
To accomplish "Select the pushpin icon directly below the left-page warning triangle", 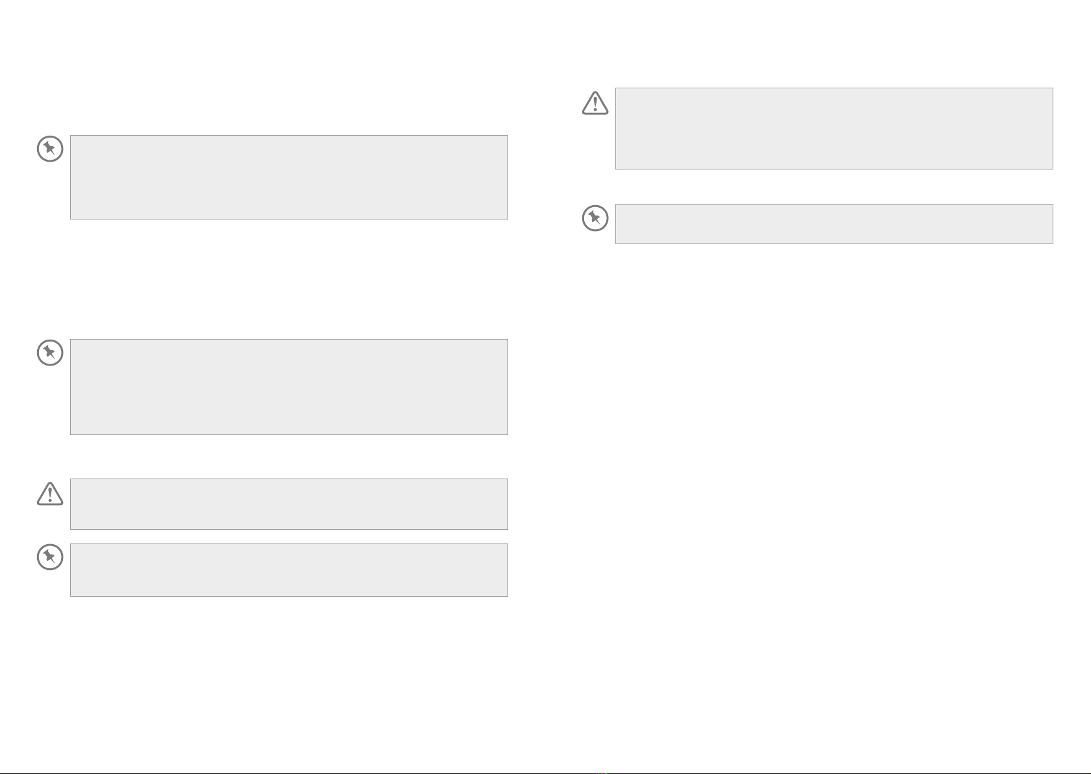I will pos(50,557).
